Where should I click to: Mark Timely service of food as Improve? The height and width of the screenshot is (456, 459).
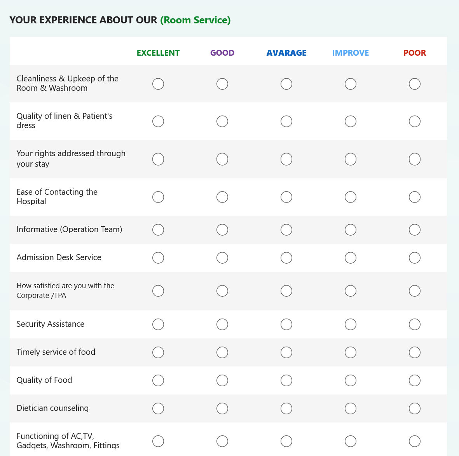coord(351,352)
